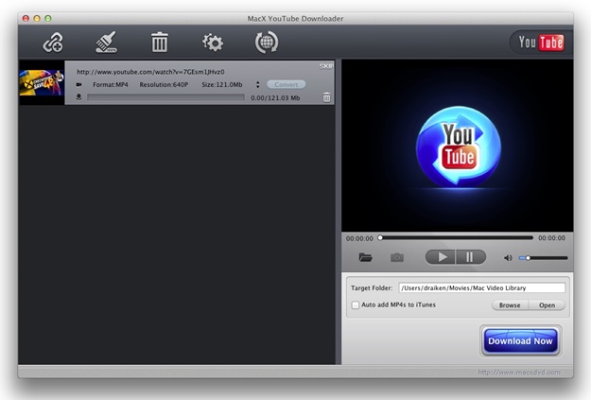Delete download item with small trash icon

tap(327, 97)
